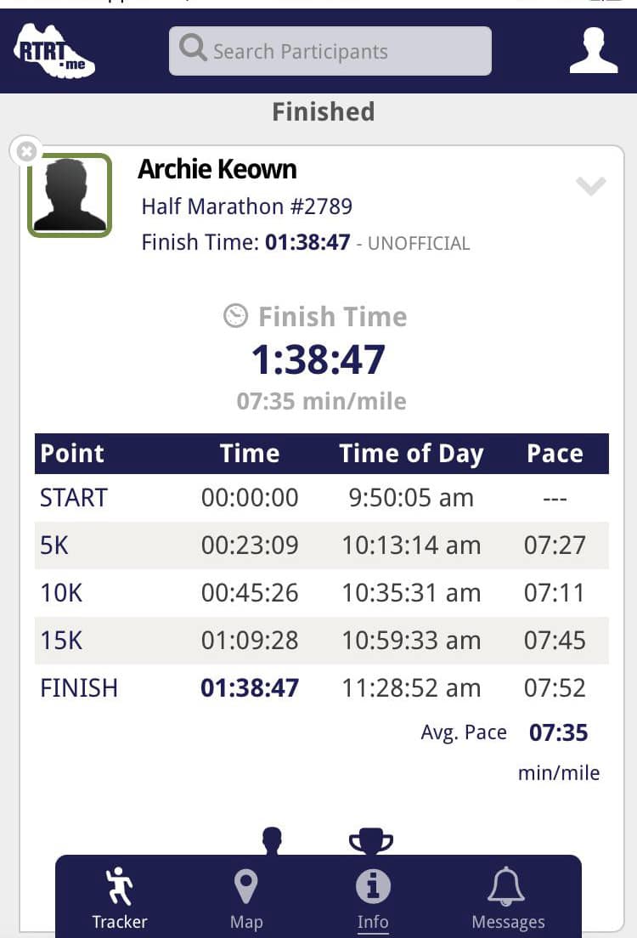Click the Half Marathon #2789 text
Viewport: 637px width, 938px height.
click(246, 206)
